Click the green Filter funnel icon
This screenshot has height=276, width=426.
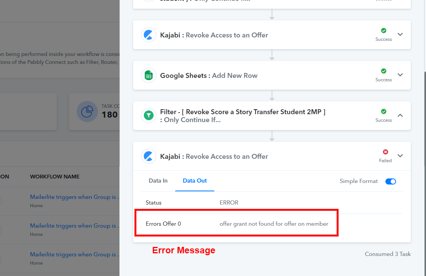click(x=149, y=116)
